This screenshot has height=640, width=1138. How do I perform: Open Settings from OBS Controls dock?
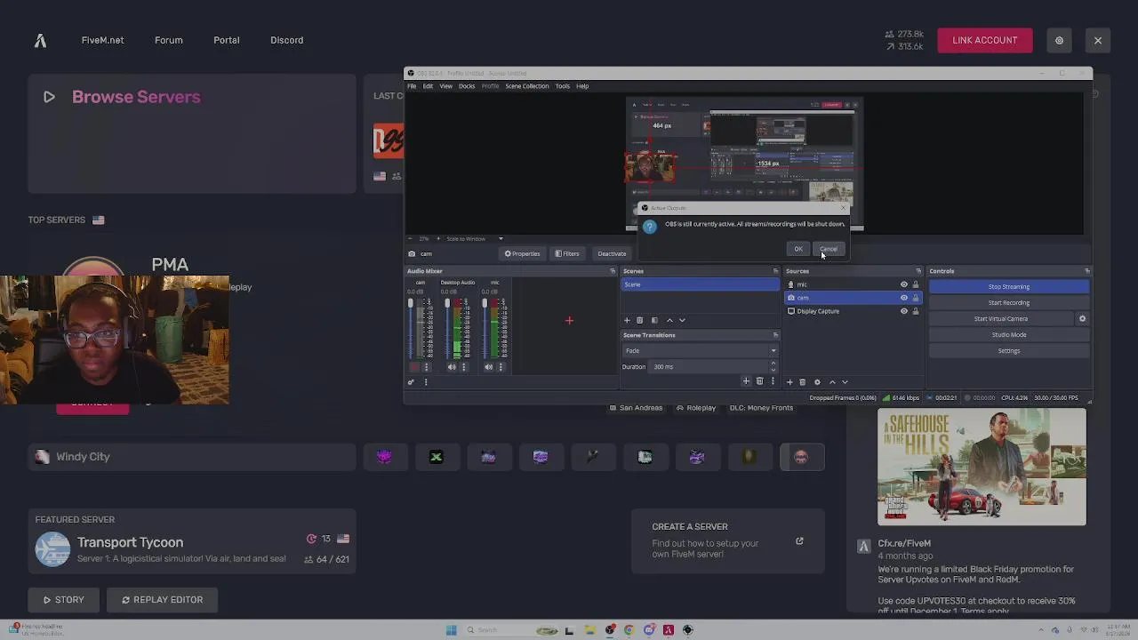(1008, 350)
